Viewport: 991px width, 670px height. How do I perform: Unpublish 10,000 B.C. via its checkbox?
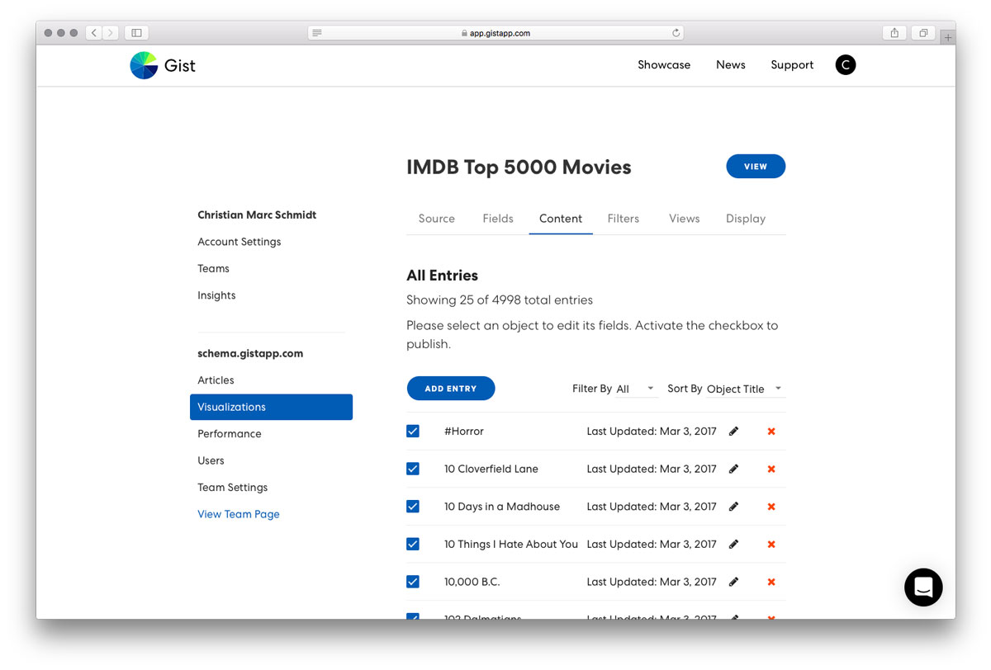pyautogui.click(x=413, y=582)
